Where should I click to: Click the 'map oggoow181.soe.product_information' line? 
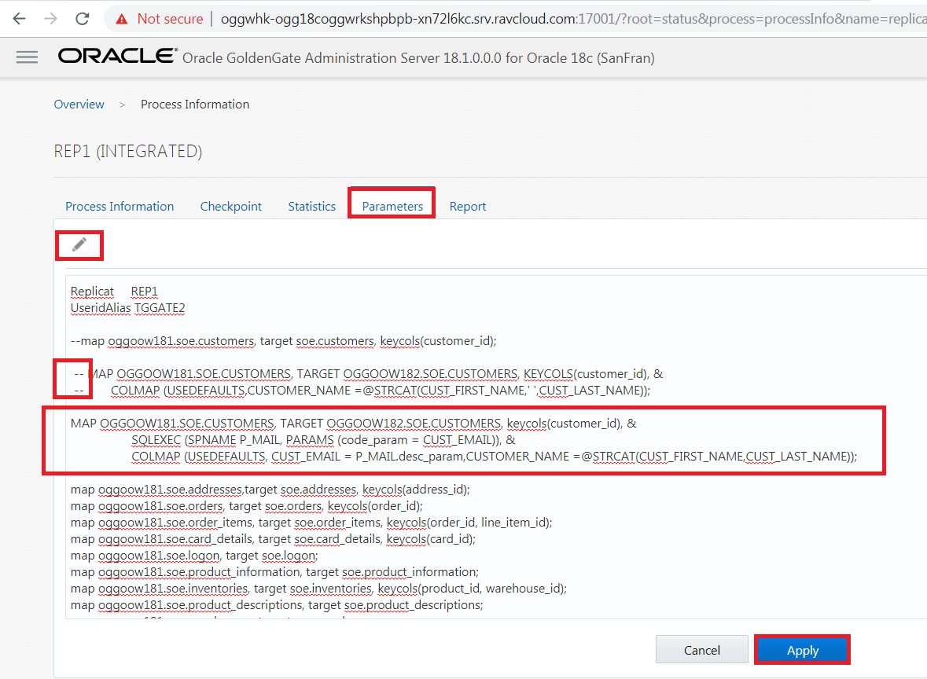coord(274,572)
